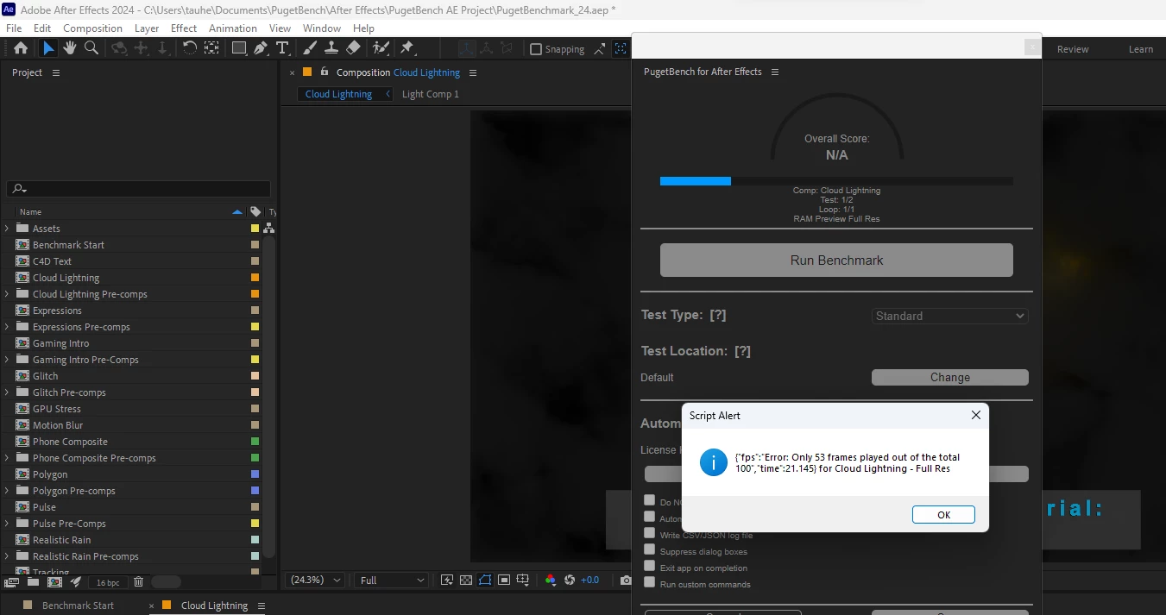Click the Fast Previews icon in viewer
This screenshot has height=615, width=1166.
[x=447, y=580]
